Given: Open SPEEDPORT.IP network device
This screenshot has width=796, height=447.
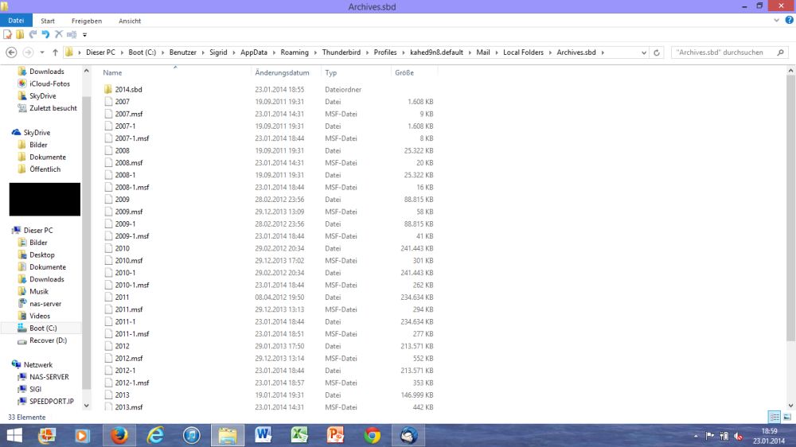Looking at the screenshot, I should pos(51,402).
